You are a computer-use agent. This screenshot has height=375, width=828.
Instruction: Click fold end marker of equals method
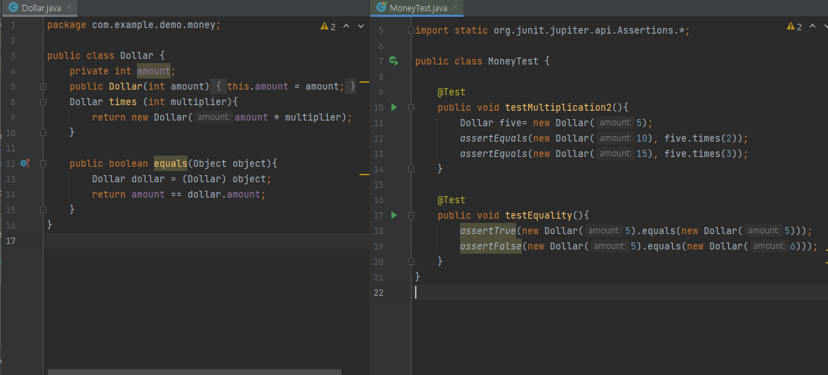coord(44,210)
